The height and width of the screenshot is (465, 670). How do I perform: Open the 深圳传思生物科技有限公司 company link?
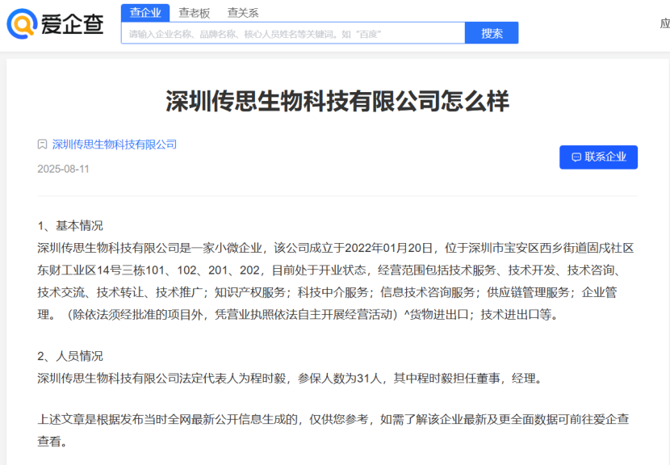[x=114, y=145]
